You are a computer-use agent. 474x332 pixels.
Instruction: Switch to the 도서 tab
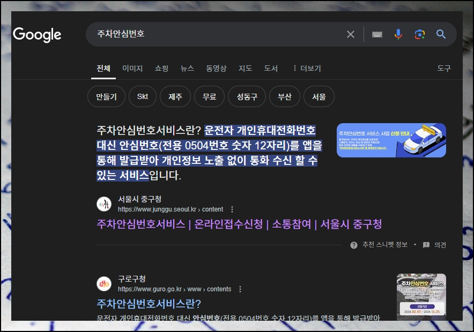coord(271,68)
